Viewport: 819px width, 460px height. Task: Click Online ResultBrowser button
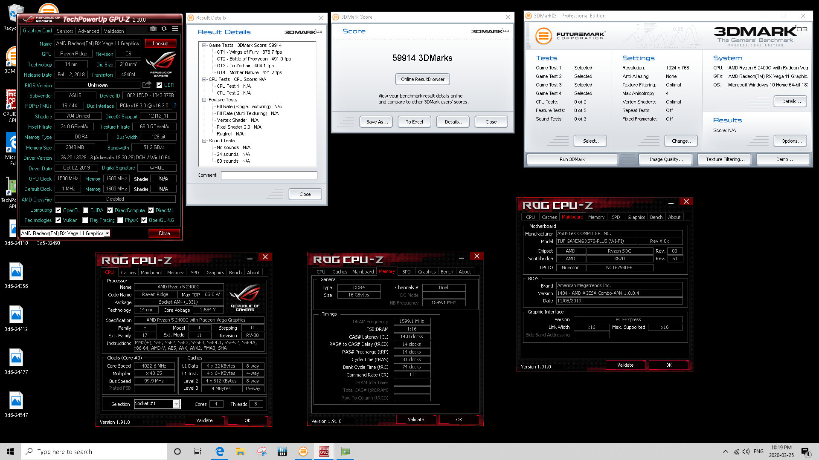[422, 79]
